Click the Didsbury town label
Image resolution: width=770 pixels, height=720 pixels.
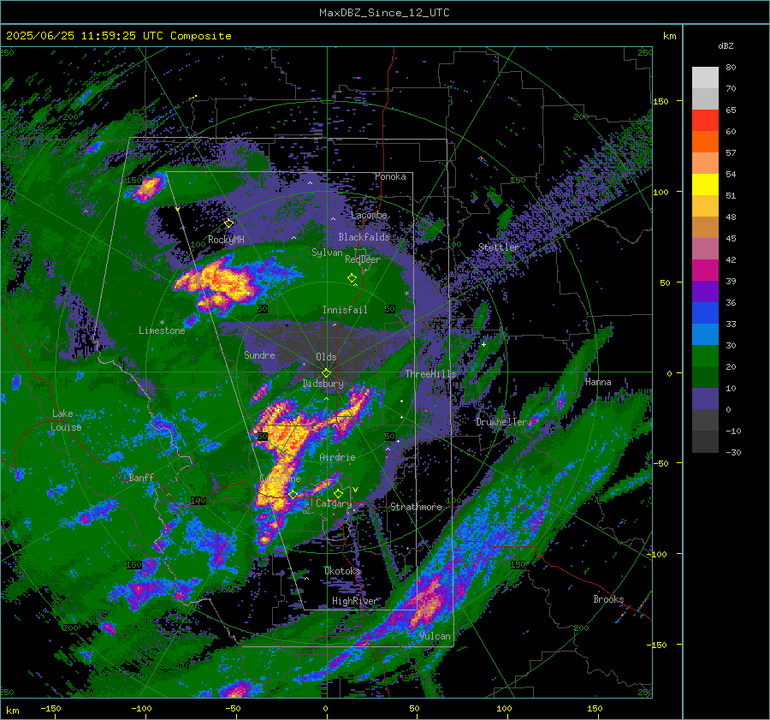tap(323, 384)
